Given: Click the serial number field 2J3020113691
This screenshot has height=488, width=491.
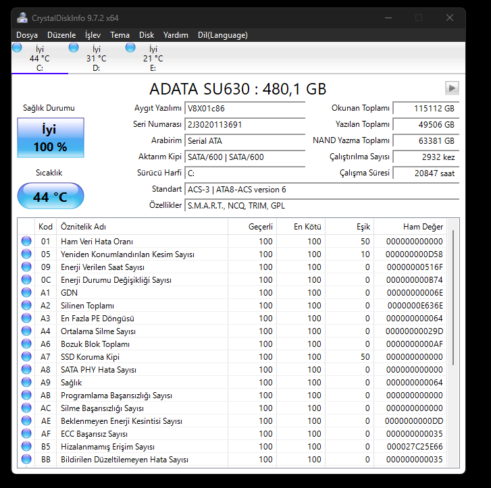Looking at the screenshot, I should 244,125.
